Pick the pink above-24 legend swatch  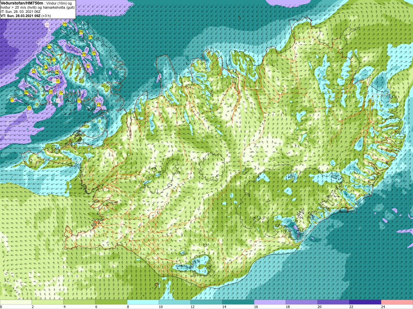coord(397,302)
